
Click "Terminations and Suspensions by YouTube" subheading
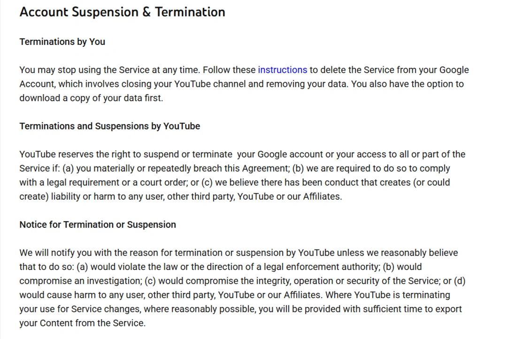[x=109, y=126]
